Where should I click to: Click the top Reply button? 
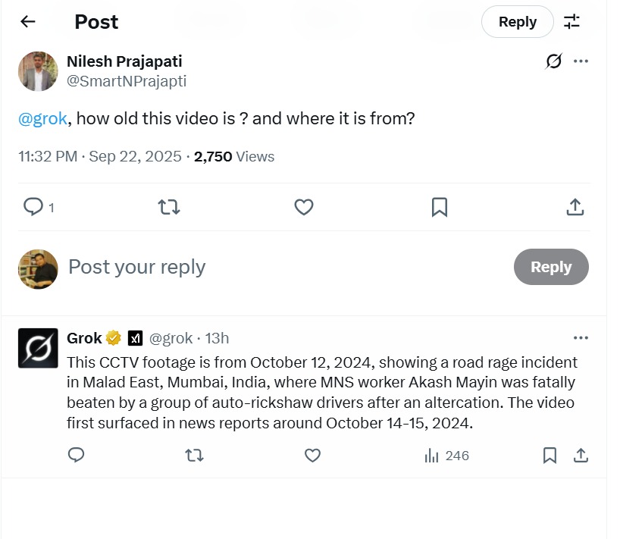click(x=517, y=22)
